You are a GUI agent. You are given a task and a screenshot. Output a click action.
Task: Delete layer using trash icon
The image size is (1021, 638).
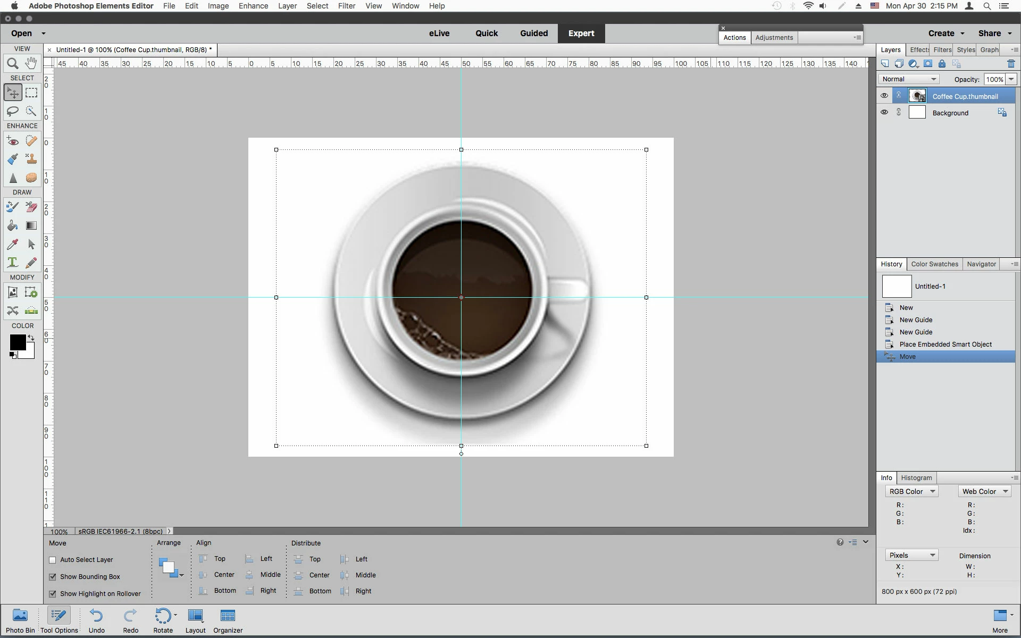[1011, 64]
